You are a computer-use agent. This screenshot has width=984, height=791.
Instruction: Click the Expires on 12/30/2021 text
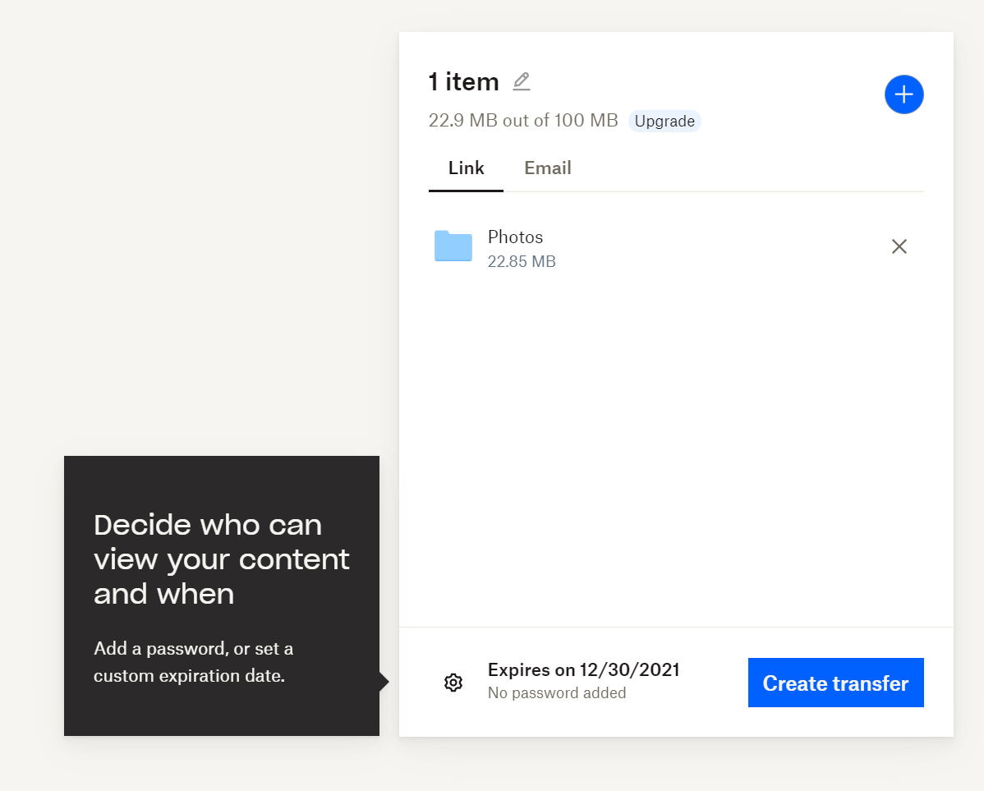(x=583, y=669)
